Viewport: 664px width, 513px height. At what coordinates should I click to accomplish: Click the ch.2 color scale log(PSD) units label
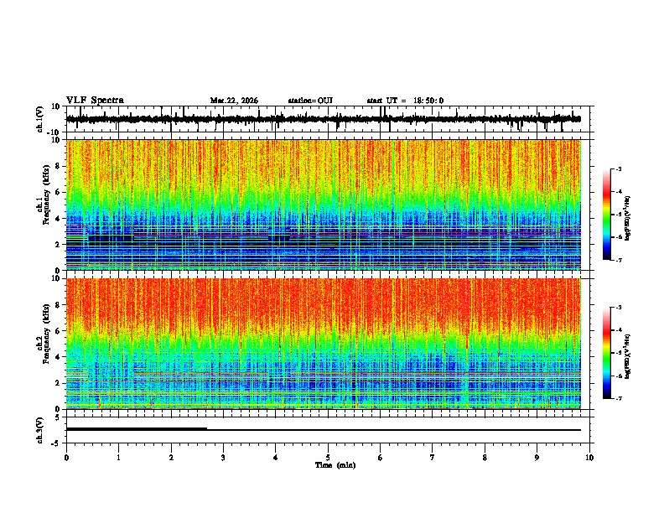coord(628,357)
